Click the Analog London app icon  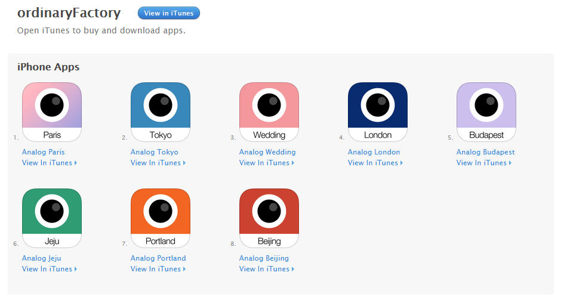(x=378, y=112)
